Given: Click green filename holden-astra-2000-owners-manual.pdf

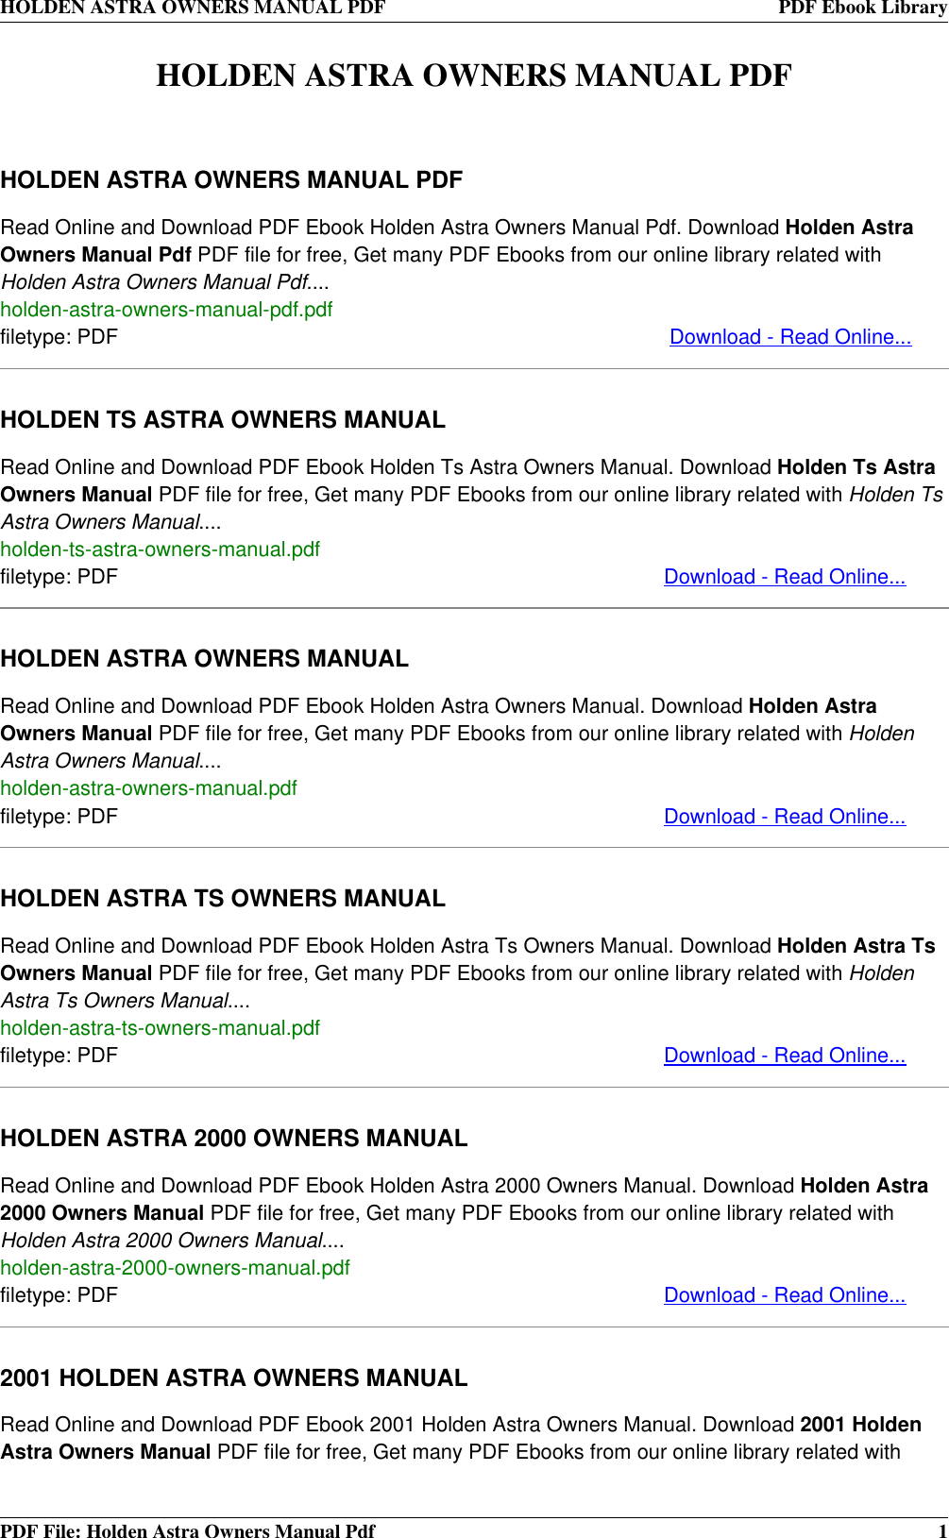Looking at the screenshot, I should click(175, 1268).
